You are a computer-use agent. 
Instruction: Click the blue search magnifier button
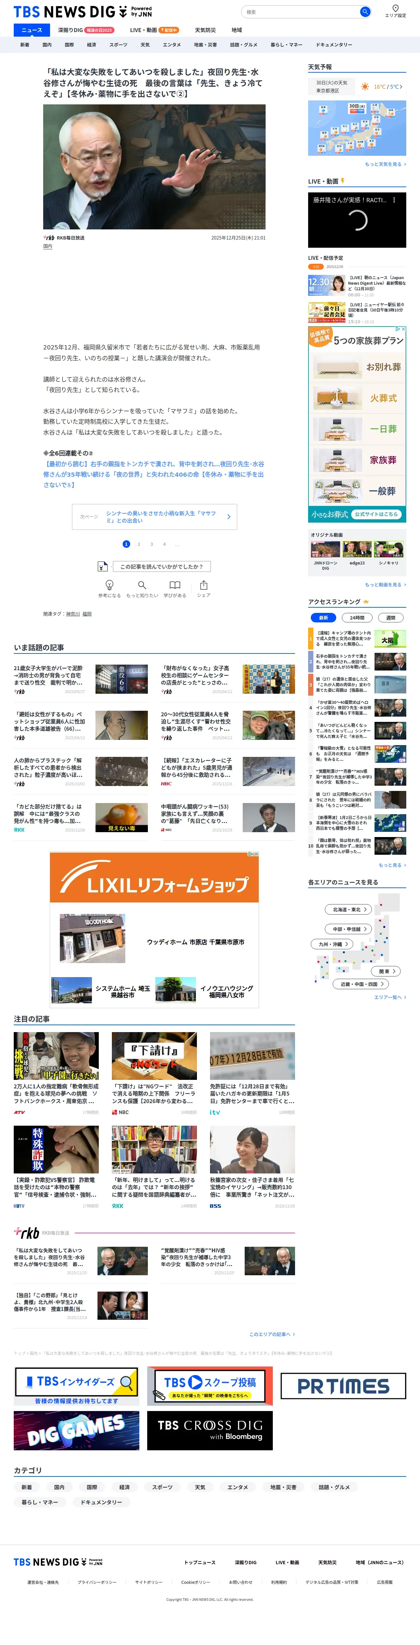point(364,11)
